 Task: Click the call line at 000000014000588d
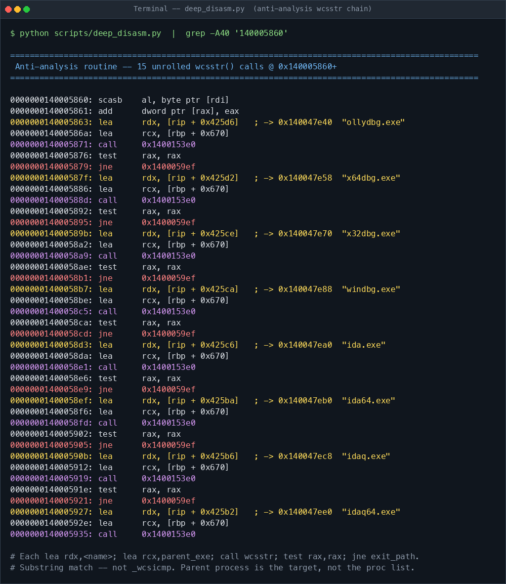coord(103,200)
